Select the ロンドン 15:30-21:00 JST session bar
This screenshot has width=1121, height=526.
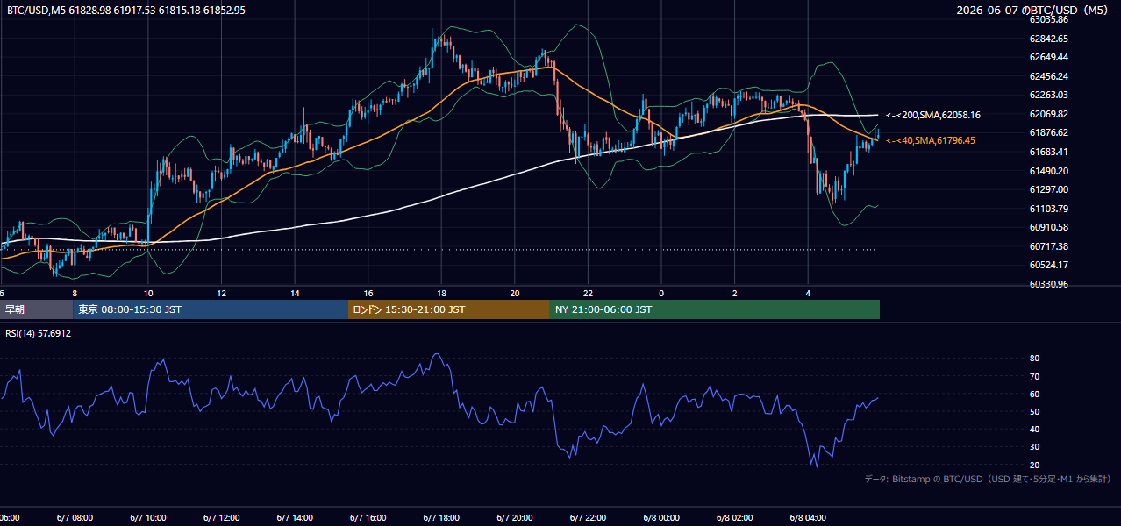point(449,309)
